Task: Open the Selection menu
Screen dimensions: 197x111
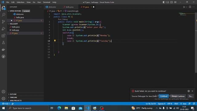Action: pos(20,2)
